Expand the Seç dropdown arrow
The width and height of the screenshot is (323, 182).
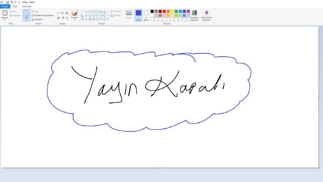click(x=26, y=20)
